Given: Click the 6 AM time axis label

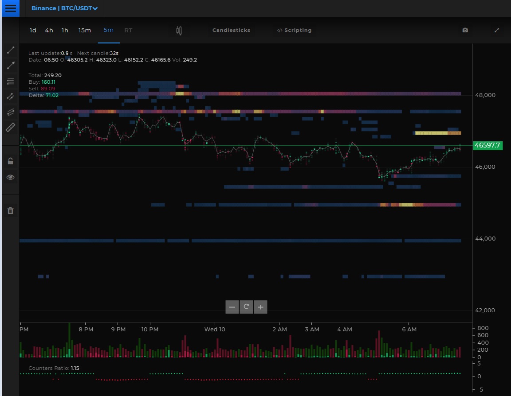Looking at the screenshot, I should coord(409,329).
